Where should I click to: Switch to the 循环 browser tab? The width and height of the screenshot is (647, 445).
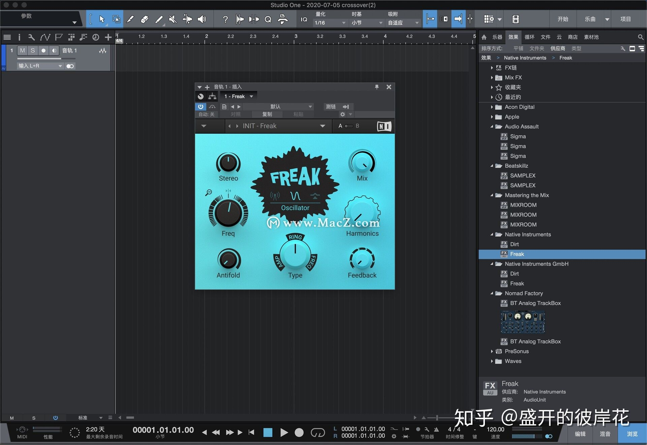click(x=529, y=37)
